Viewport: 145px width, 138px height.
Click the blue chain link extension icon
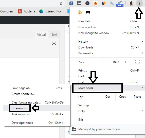[x=112, y=3]
